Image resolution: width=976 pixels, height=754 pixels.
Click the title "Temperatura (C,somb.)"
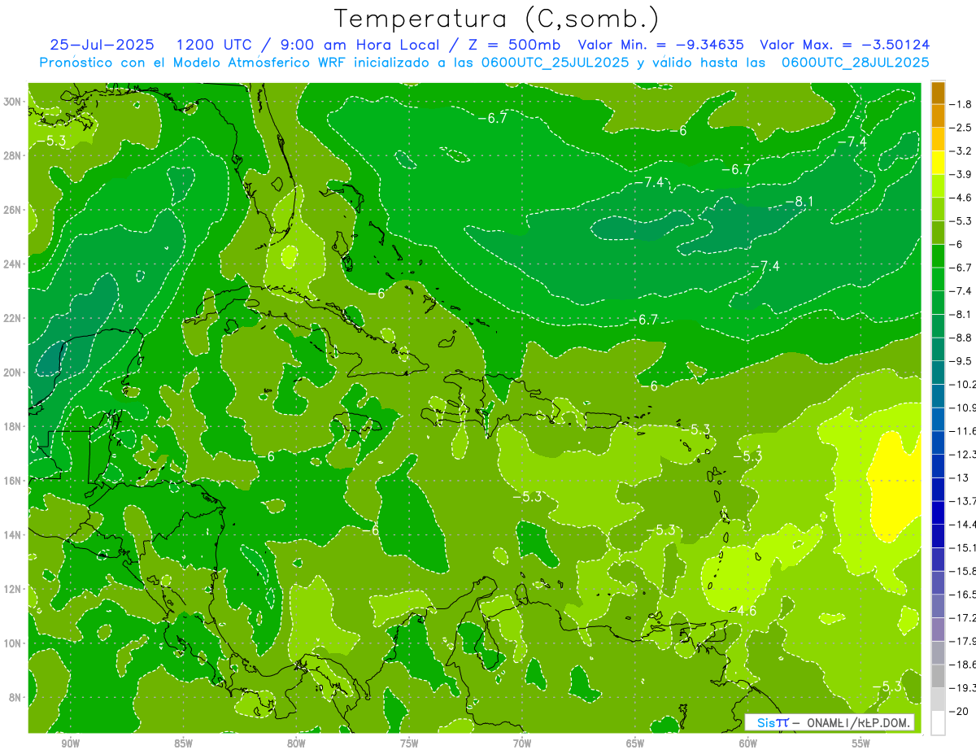tap(496, 19)
